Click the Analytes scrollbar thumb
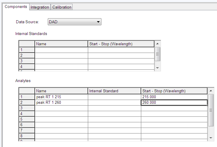The width and height of the screenshot is (217, 147). 211,110
